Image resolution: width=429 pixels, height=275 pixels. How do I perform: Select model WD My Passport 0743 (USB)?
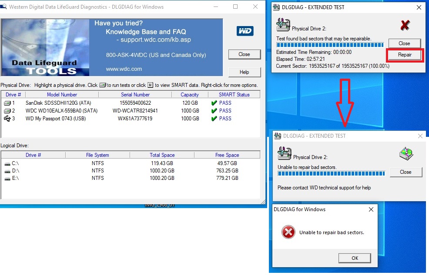[x=56, y=119]
